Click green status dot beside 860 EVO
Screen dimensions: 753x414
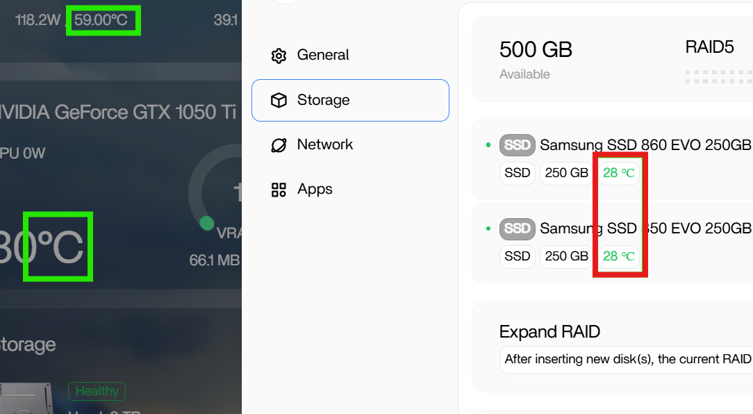click(488, 145)
